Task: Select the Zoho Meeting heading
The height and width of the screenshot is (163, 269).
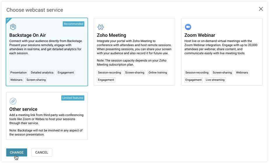Action: pyautogui.click(x=111, y=35)
